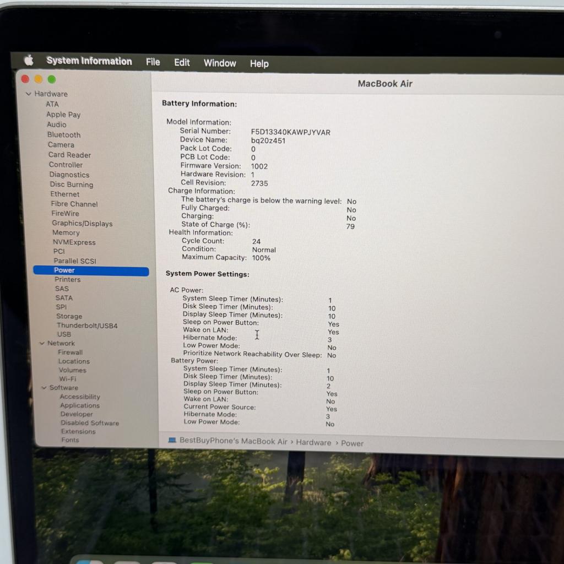Select SAS in the sidebar

point(62,289)
